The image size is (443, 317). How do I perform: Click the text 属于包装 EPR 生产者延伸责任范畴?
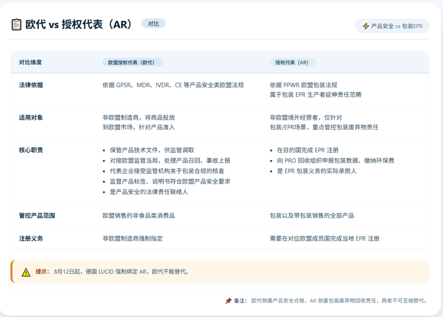pyautogui.click(x=315, y=95)
